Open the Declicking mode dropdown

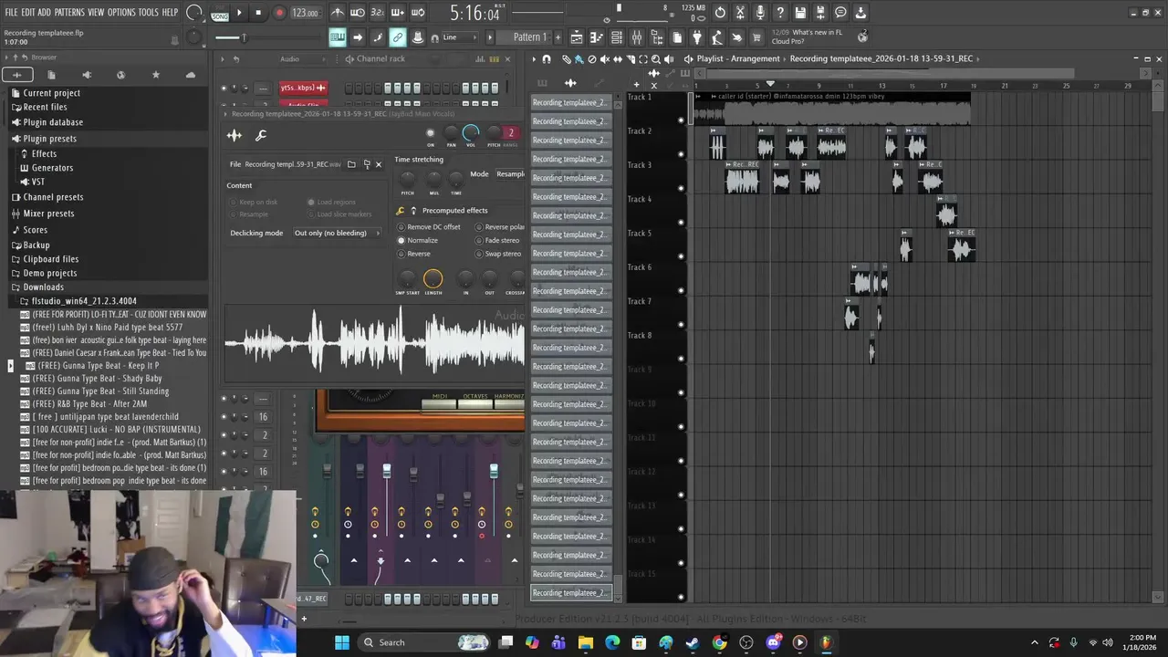[x=337, y=233]
